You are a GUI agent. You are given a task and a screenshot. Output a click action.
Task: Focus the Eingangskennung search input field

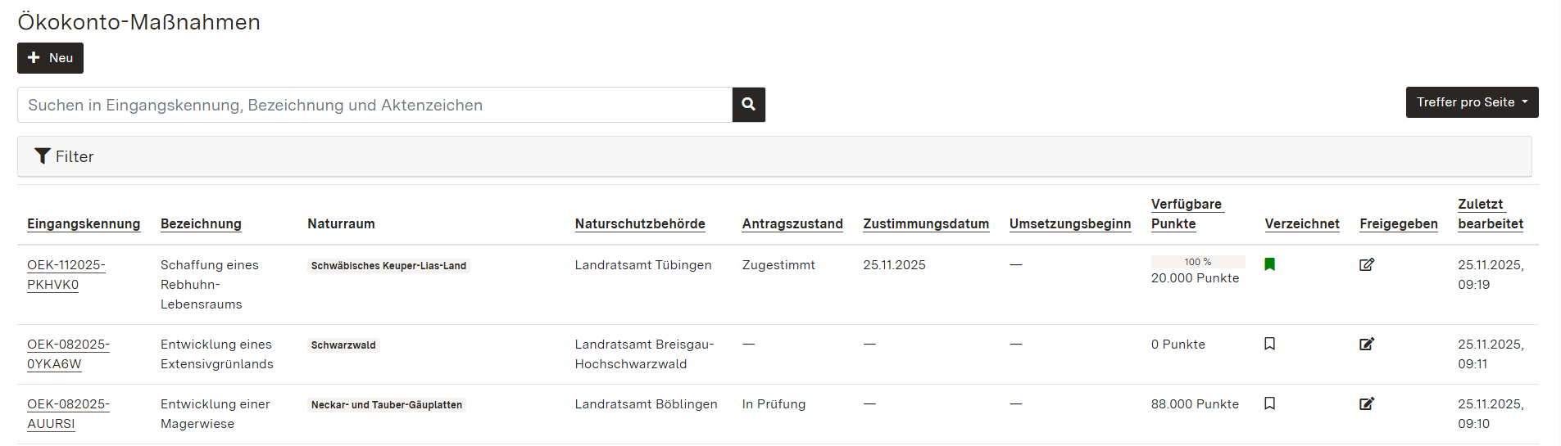click(374, 105)
